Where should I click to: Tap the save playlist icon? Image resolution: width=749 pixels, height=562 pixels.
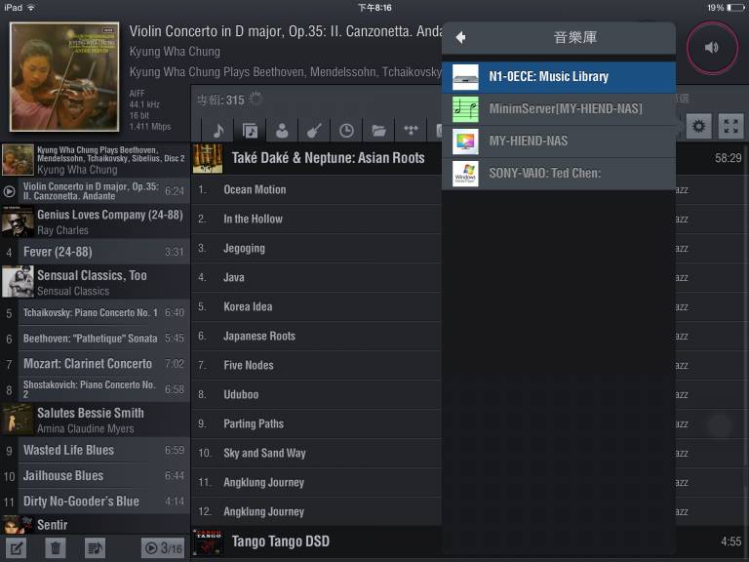coord(95,548)
